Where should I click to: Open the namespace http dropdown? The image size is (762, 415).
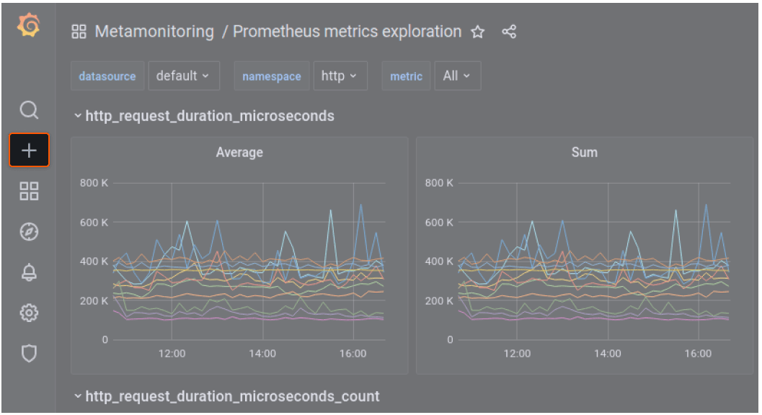(x=340, y=76)
